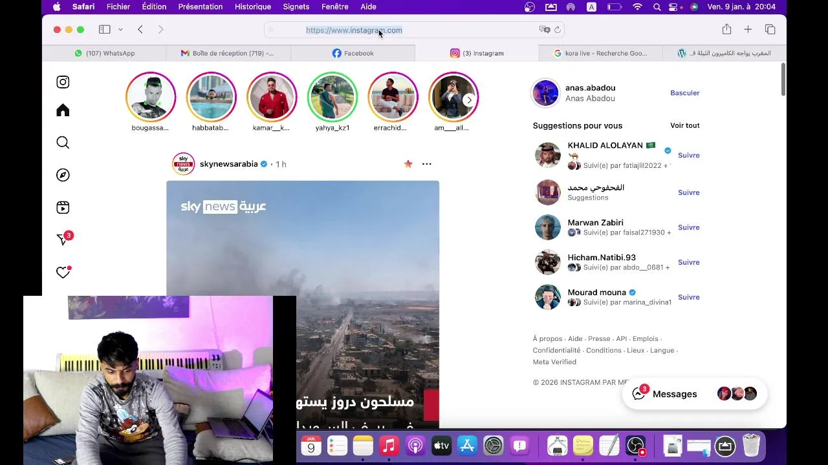Go to Instagram Home in sidebar

coord(63,110)
